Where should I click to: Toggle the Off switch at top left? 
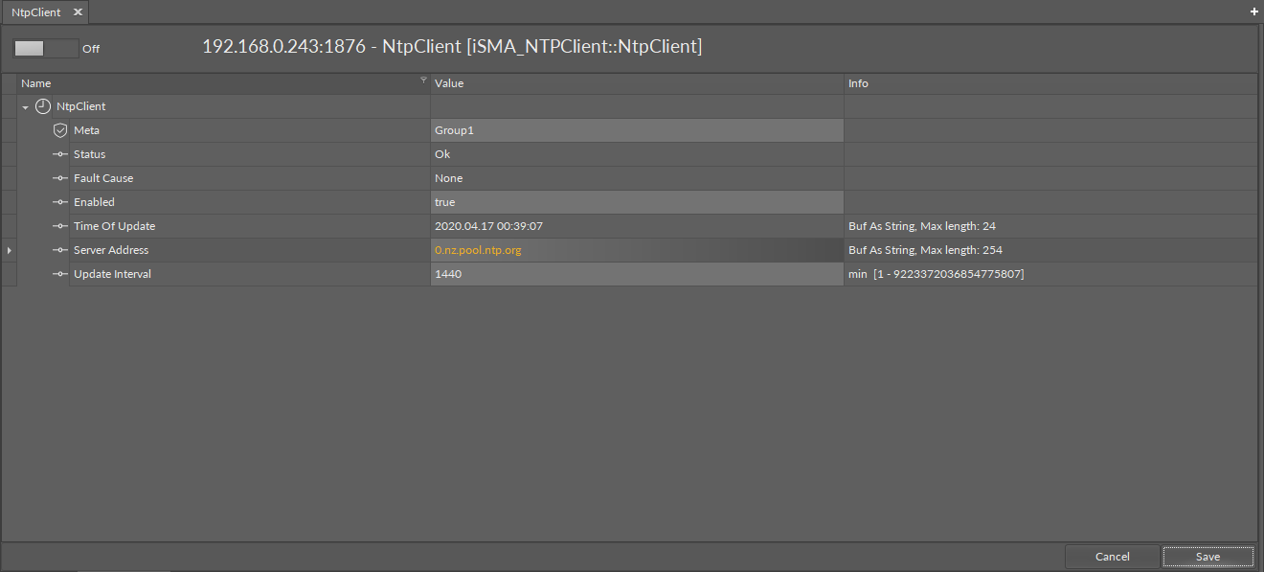tap(45, 48)
